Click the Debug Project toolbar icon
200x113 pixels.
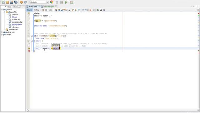tap(72, 2)
